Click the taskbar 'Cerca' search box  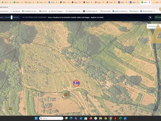pyautogui.click(x=51, y=118)
